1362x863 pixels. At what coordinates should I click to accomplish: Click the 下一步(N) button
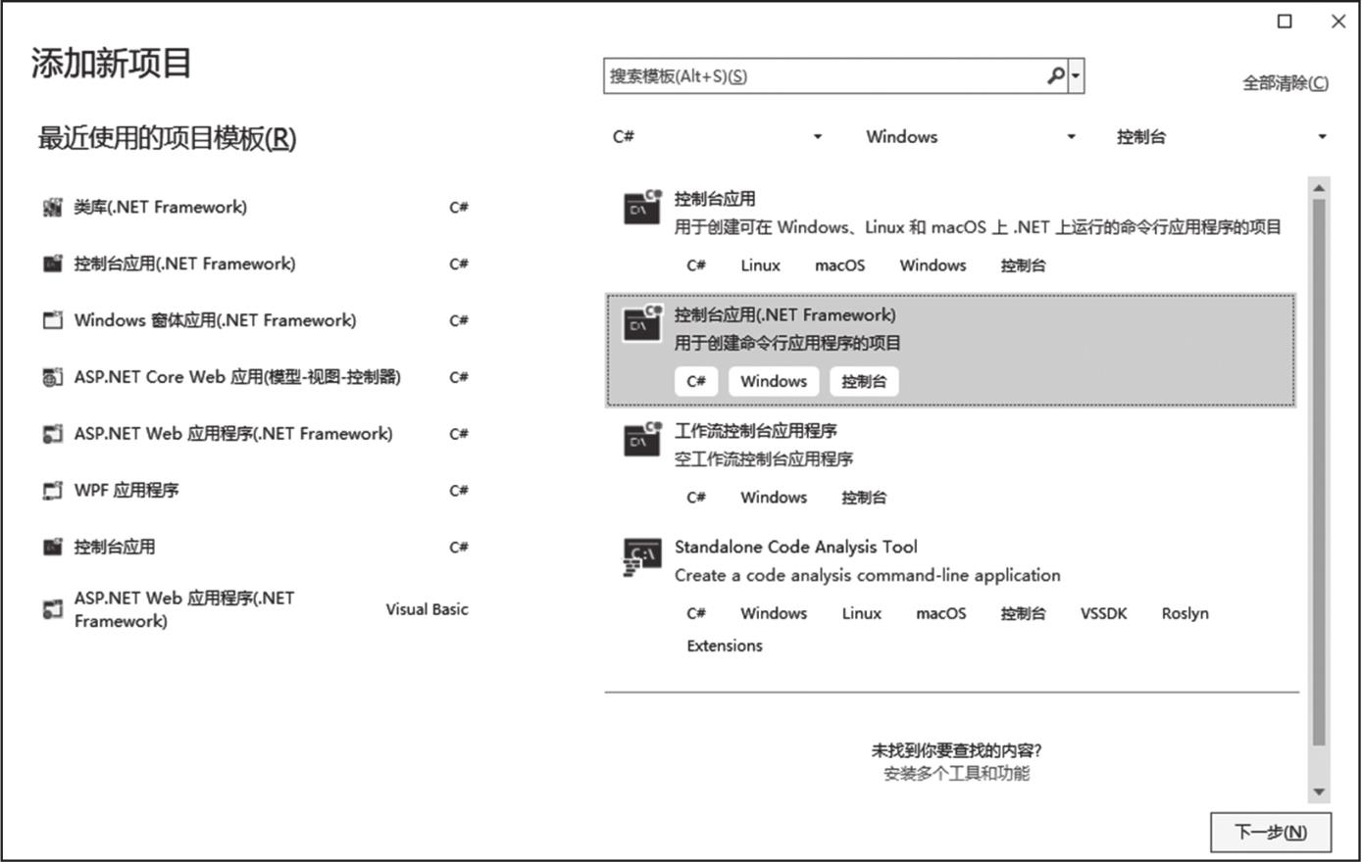pyautogui.click(x=1271, y=833)
